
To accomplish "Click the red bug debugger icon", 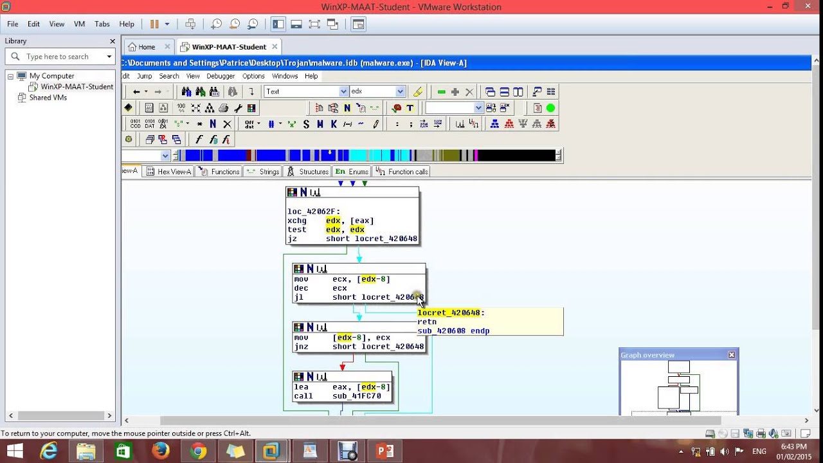I will pyautogui.click(x=397, y=108).
